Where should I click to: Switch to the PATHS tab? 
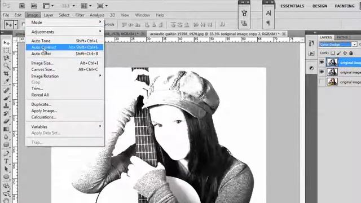coord(342,37)
